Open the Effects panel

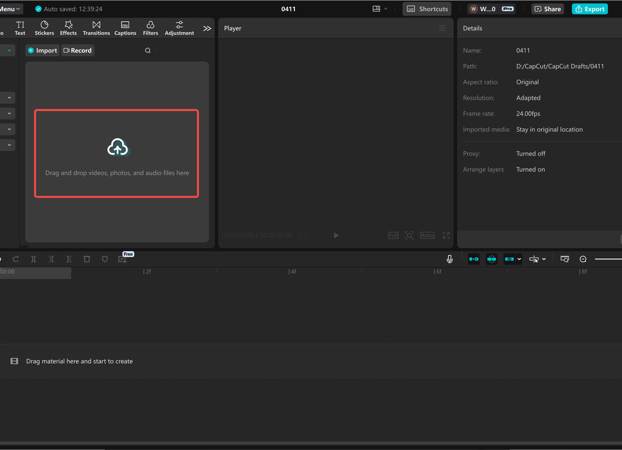[x=68, y=28]
